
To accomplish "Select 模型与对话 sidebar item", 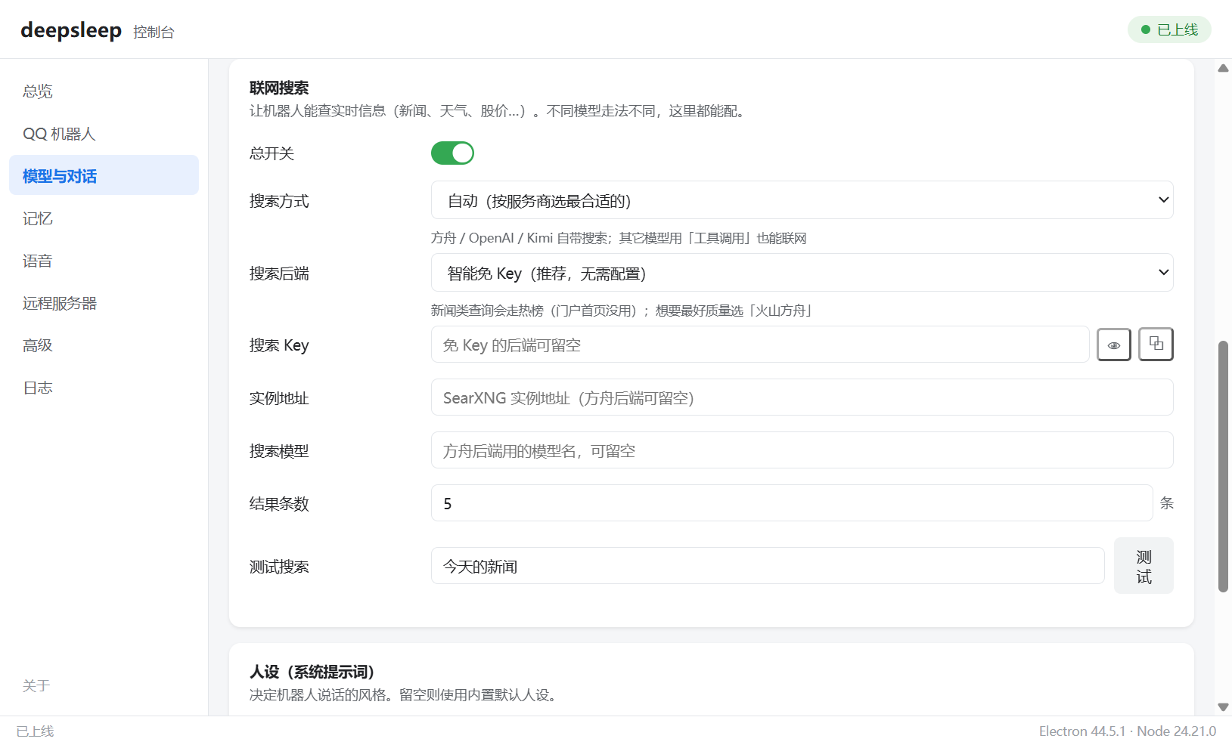I will tap(104, 176).
